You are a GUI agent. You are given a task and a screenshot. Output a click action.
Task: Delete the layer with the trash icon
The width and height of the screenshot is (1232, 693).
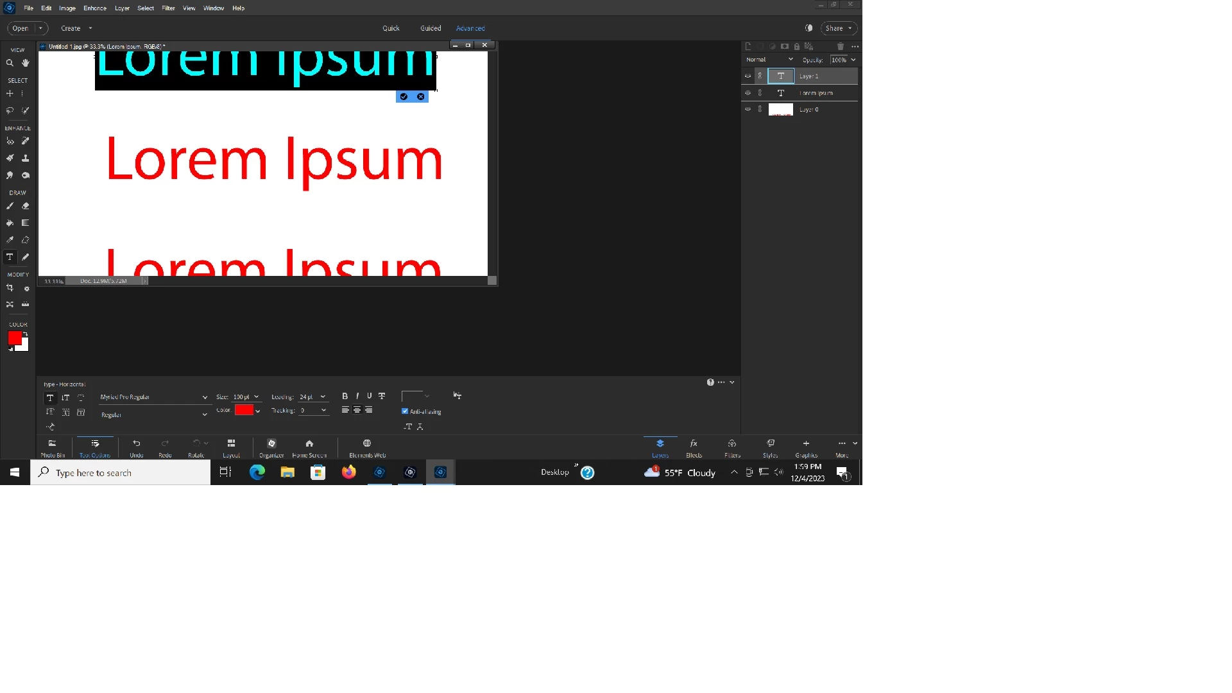pos(841,46)
